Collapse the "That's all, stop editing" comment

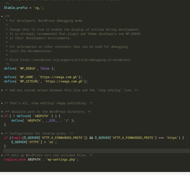pyautogui.click(x=2, y=103)
